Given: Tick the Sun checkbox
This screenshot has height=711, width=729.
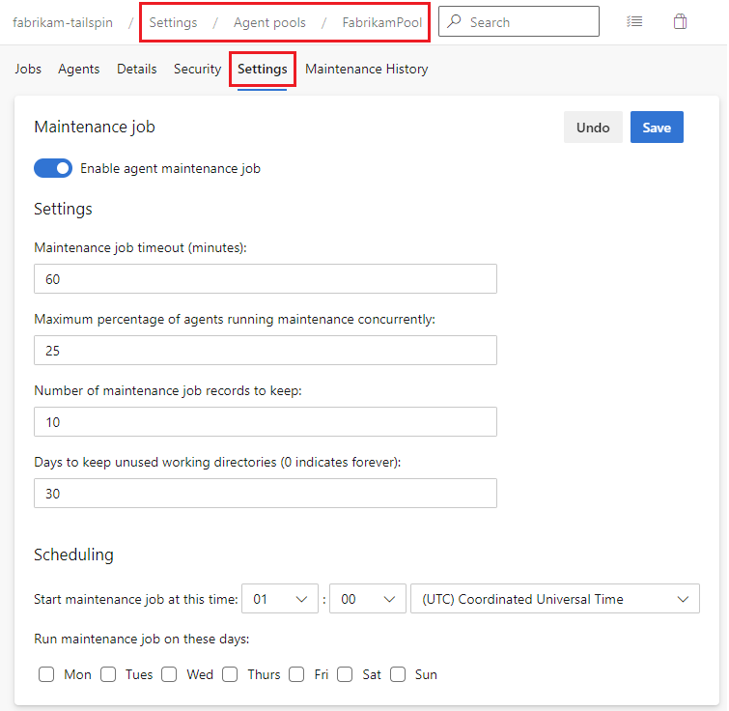Looking at the screenshot, I should [398, 674].
